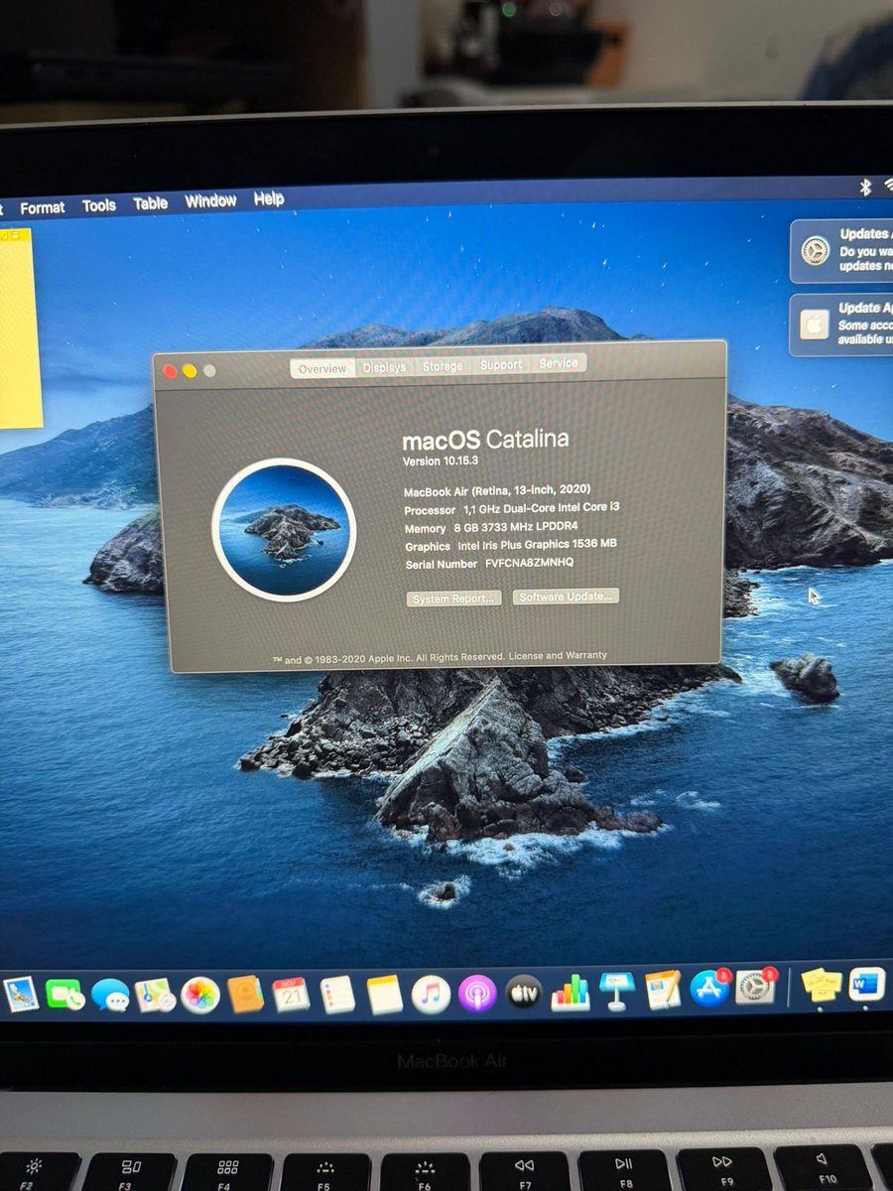This screenshot has height=1191, width=893.
Task: Open Microsoft Word in the Dock
Action: pyautogui.click(x=866, y=984)
